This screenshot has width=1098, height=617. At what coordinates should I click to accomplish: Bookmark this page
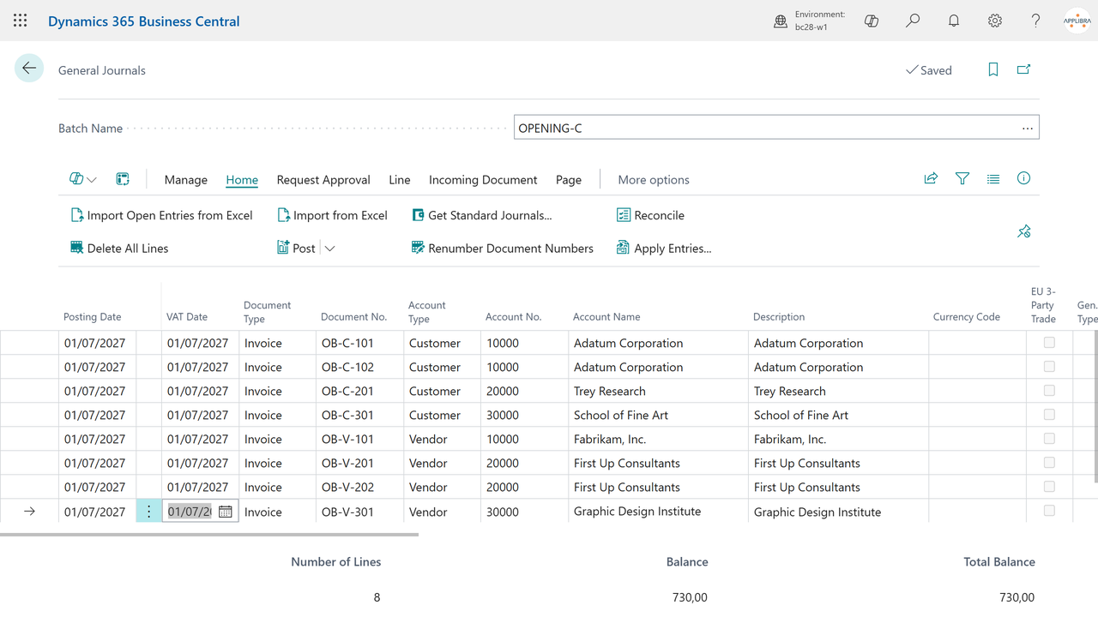click(993, 70)
